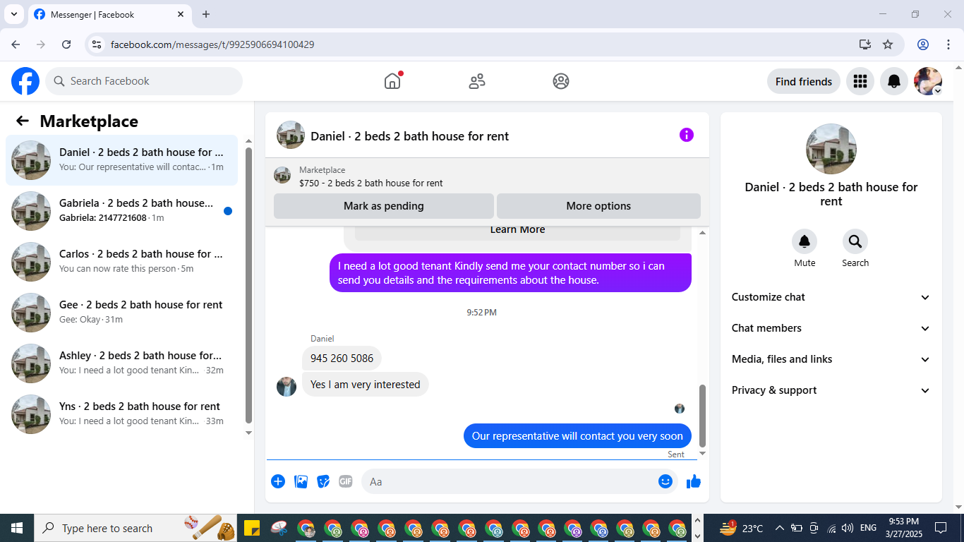Expand Customize chat section
This screenshot has width=964, height=542.
click(831, 297)
